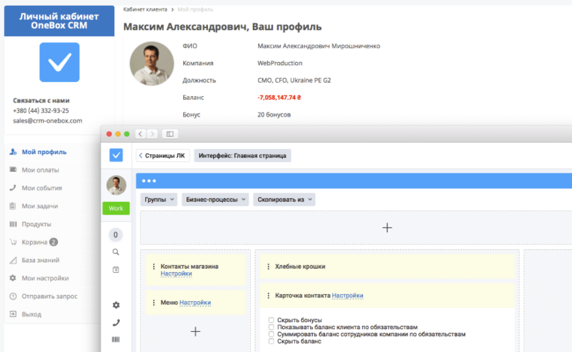Image resolution: width=572 pixels, height=352 pixels.
Task: Select Выход menu item
Action: (31, 314)
